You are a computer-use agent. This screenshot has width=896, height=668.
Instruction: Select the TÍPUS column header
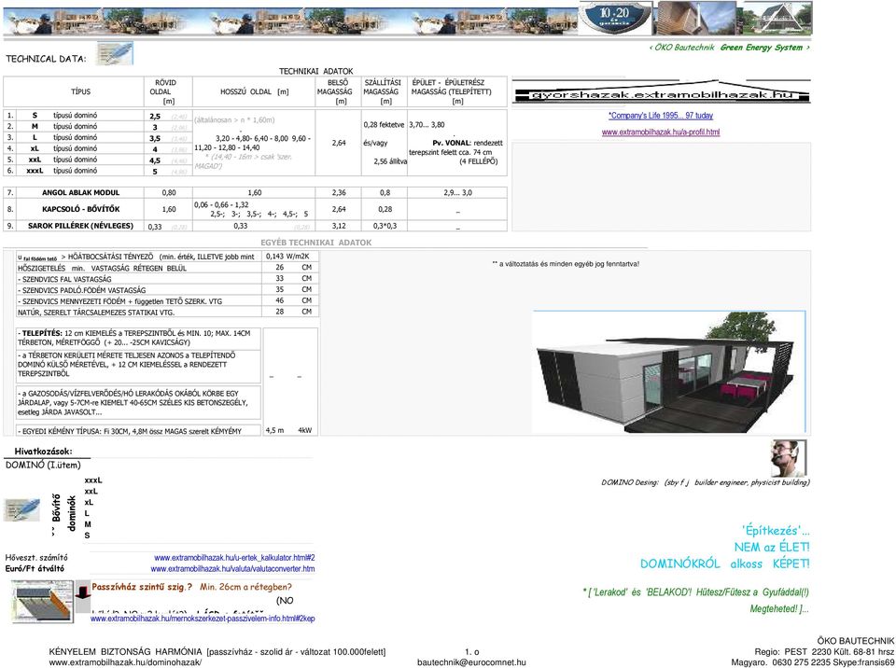point(80,91)
